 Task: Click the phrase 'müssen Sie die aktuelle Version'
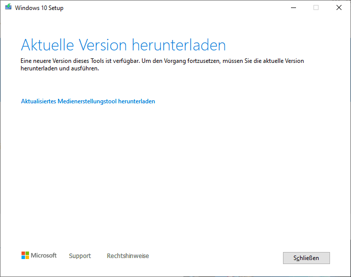click(x=263, y=61)
